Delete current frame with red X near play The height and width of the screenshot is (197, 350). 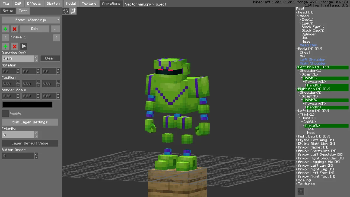15,46
